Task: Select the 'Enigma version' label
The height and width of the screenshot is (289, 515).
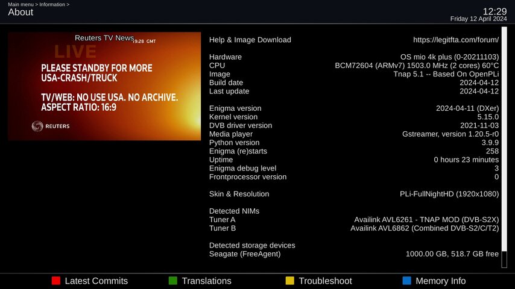Action: [x=235, y=108]
